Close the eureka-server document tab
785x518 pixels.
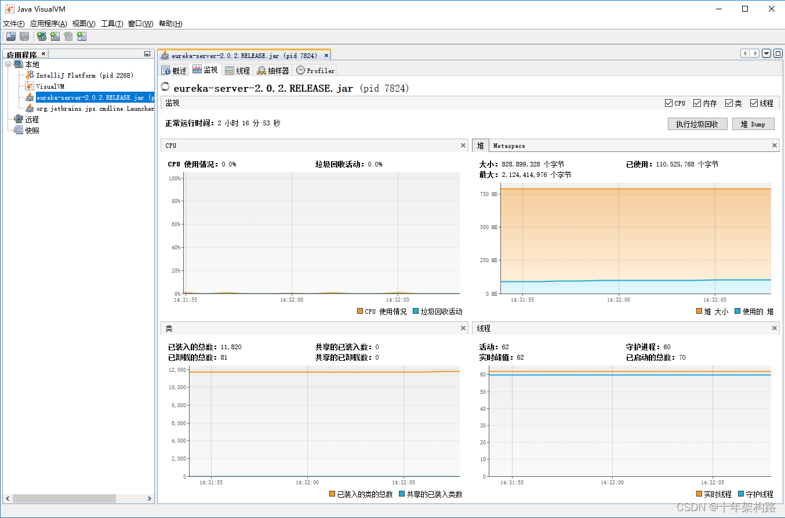(x=326, y=56)
